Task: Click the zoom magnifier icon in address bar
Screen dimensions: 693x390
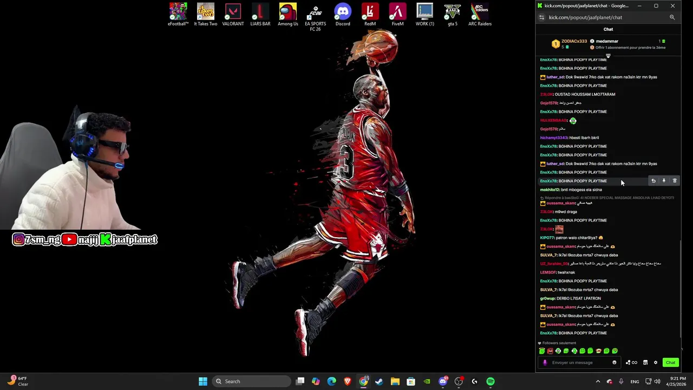Action: [x=672, y=17]
